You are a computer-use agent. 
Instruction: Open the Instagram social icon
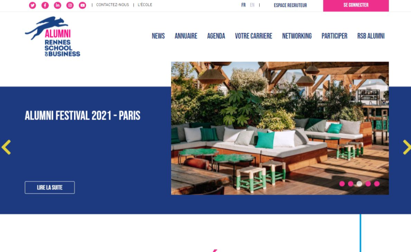coord(70,5)
